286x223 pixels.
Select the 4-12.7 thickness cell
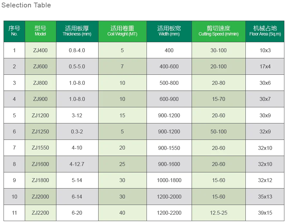(77, 164)
